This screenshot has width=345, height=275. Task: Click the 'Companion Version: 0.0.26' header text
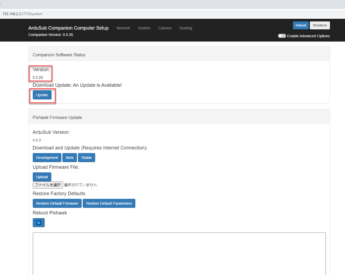pyautogui.click(x=51, y=35)
